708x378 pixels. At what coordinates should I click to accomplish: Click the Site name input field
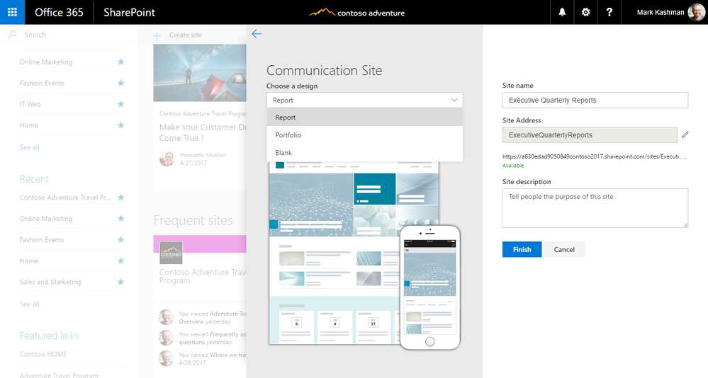(595, 100)
